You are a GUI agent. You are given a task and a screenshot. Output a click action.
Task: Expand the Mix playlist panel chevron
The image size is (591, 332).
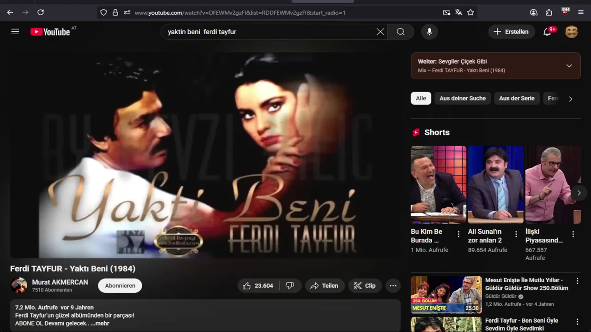point(569,65)
